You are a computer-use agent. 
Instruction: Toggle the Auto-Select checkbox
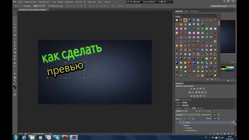coord(22,6)
